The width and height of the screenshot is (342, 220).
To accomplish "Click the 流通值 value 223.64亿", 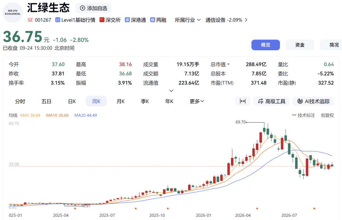I will 189,83.
